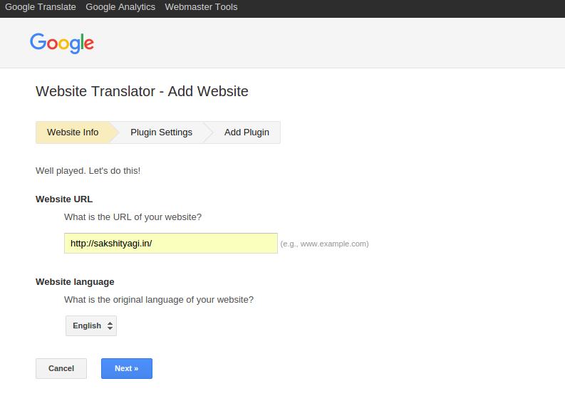The height and width of the screenshot is (401, 565).
Task: Click the 'Well played. Let's do this!' text
Action: 88,171
